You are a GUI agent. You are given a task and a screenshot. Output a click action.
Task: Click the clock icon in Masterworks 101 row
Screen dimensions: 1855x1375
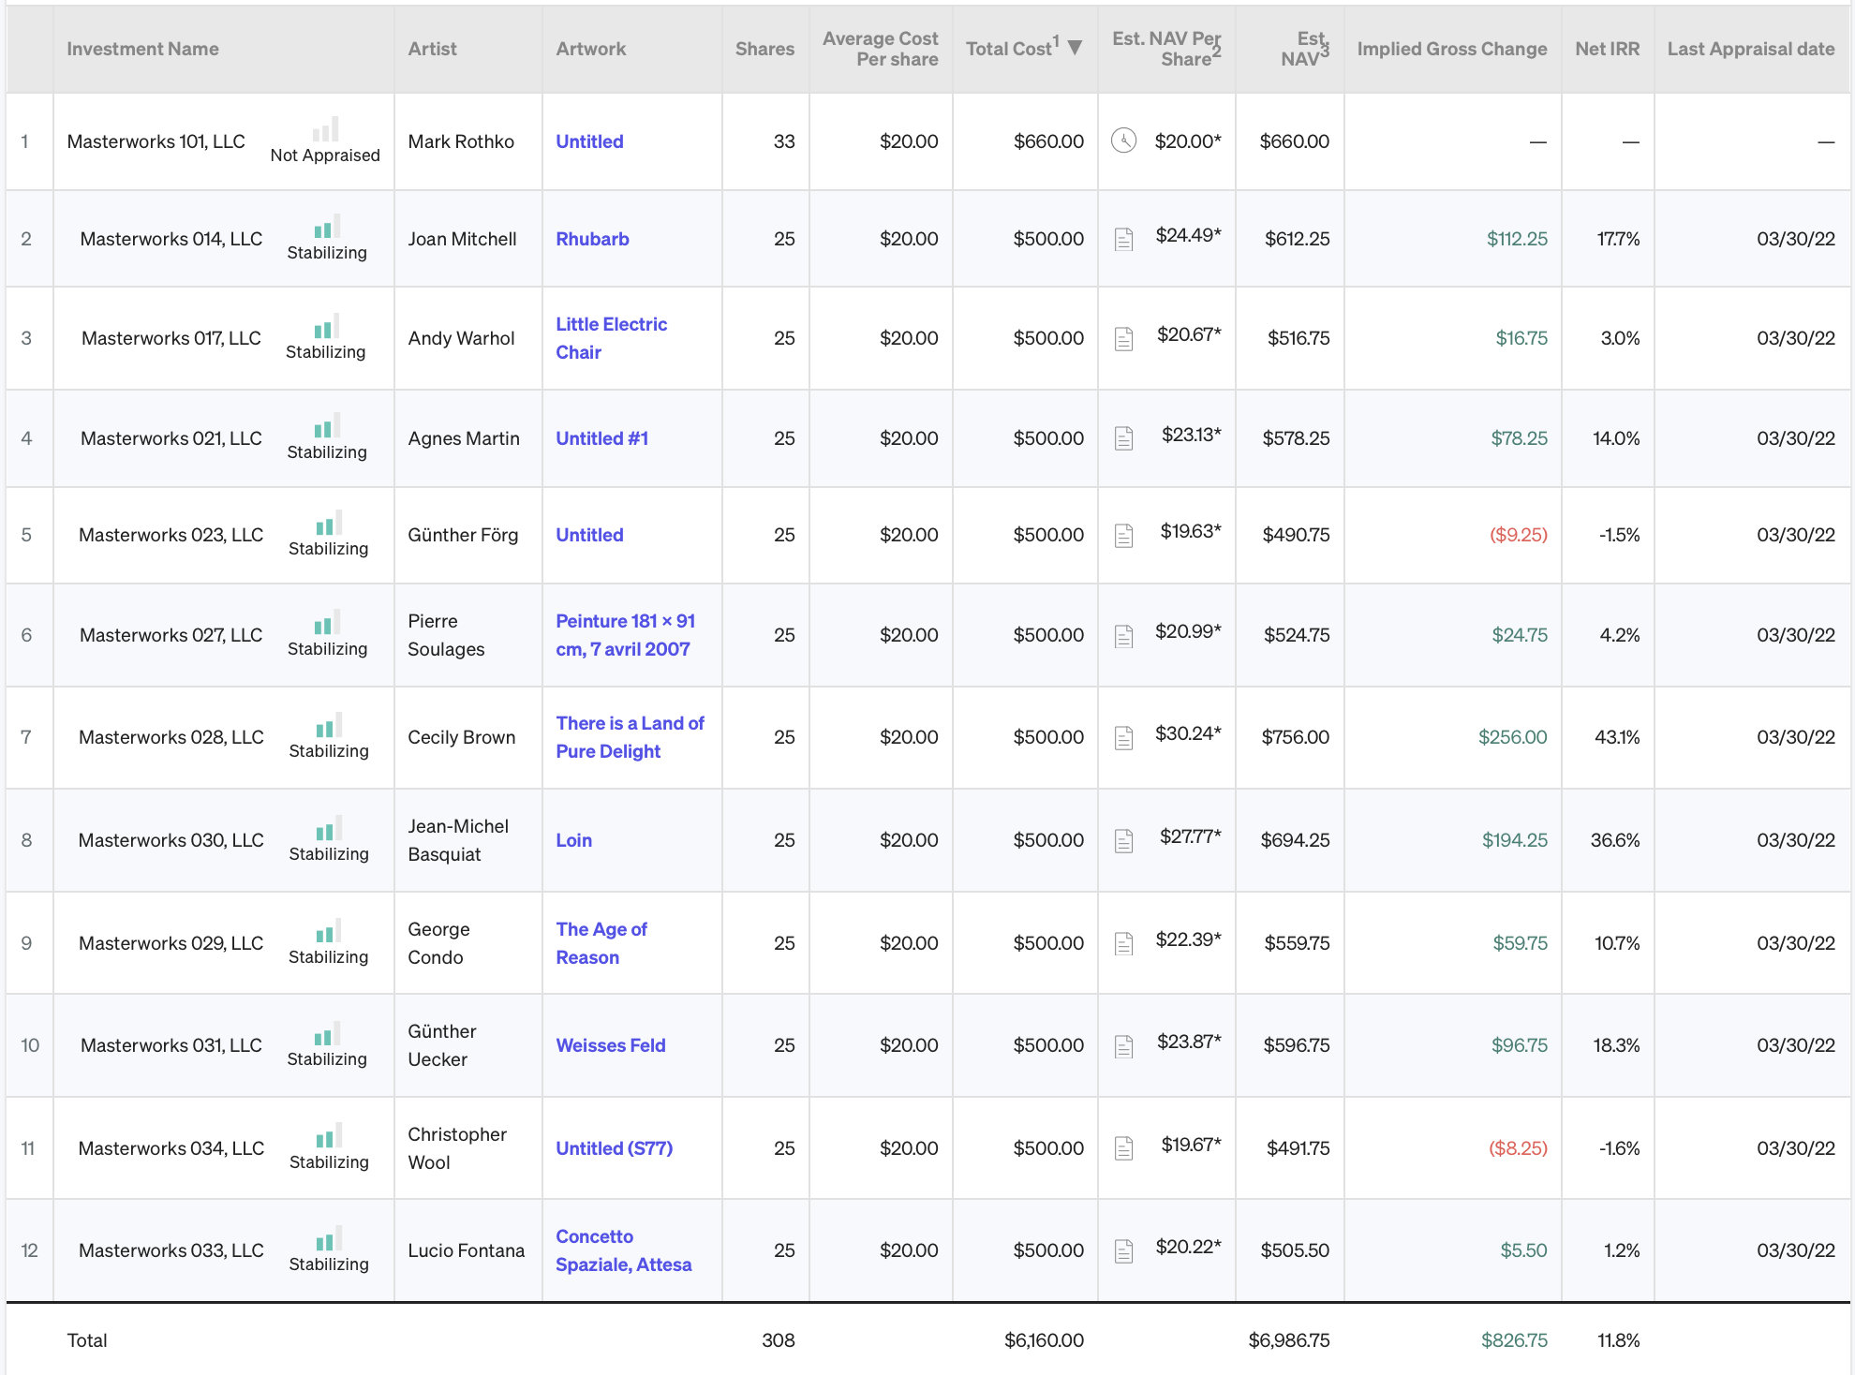1123,140
